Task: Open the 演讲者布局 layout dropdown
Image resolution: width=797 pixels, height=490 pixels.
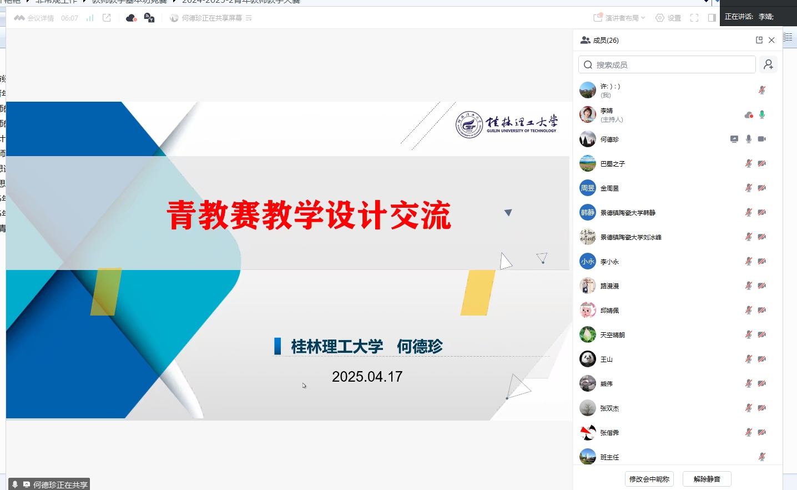Action: [x=619, y=18]
